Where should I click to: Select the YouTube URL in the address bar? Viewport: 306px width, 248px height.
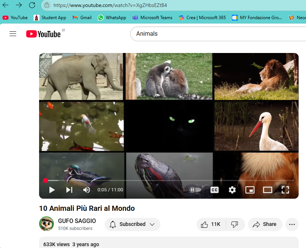[x=110, y=5]
